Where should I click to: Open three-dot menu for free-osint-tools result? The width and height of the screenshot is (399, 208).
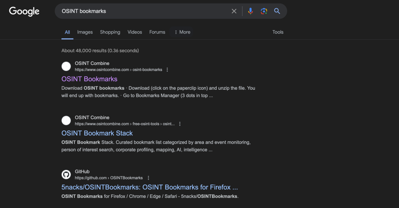(180, 124)
